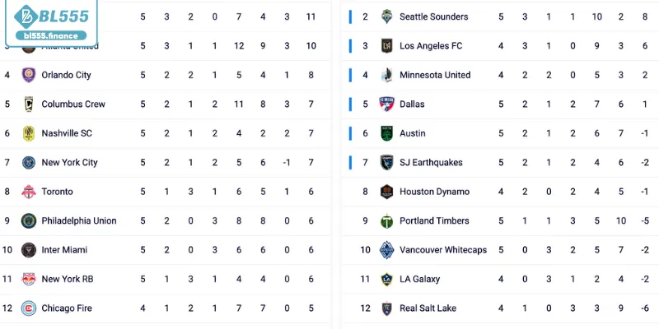
Task: Click the Los Angeles FC logo
Action: [x=386, y=46]
